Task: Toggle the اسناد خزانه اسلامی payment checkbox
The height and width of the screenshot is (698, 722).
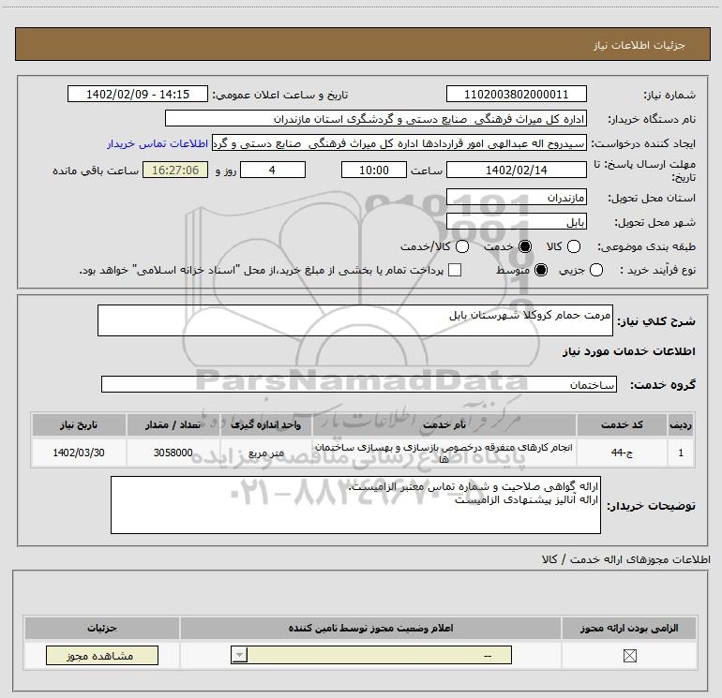Action: [455, 270]
